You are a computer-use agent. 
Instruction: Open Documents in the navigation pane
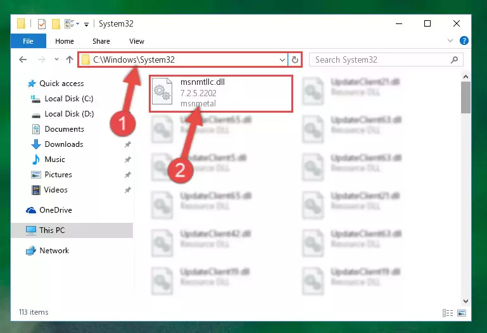coord(65,129)
